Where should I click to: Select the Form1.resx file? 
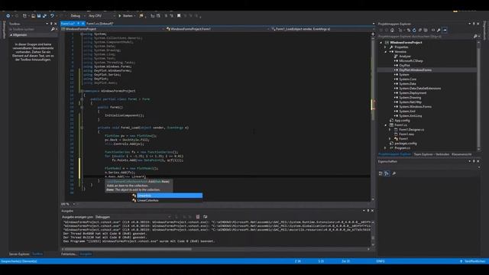(406, 134)
